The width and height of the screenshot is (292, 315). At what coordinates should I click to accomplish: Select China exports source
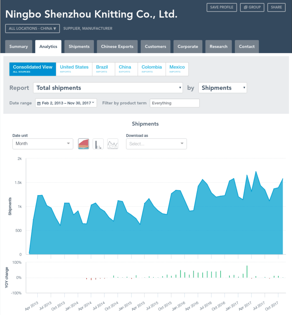[126, 69]
